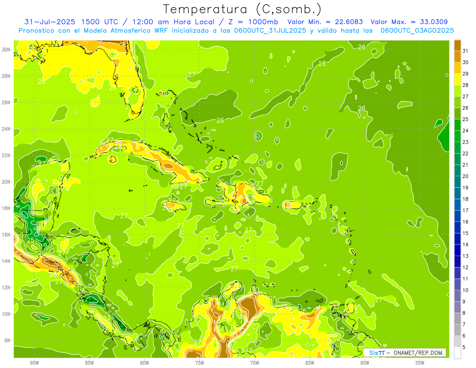Click the 'SisPi – ONAMET/REP.DOM.' logo box
The image size is (476, 368).
pyautogui.click(x=405, y=353)
